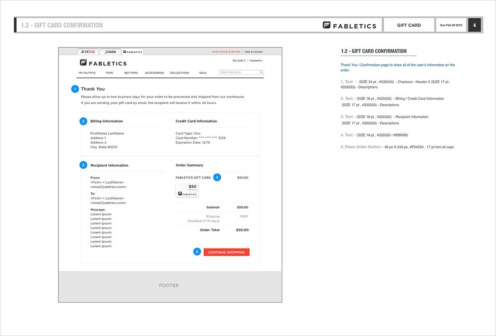Click the Expiration Date: 12/15 text
496x336 pixels.
click(193, 142)
